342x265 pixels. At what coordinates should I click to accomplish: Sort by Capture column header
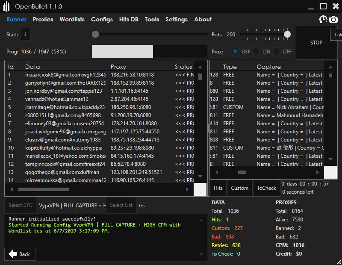[269, 67]
